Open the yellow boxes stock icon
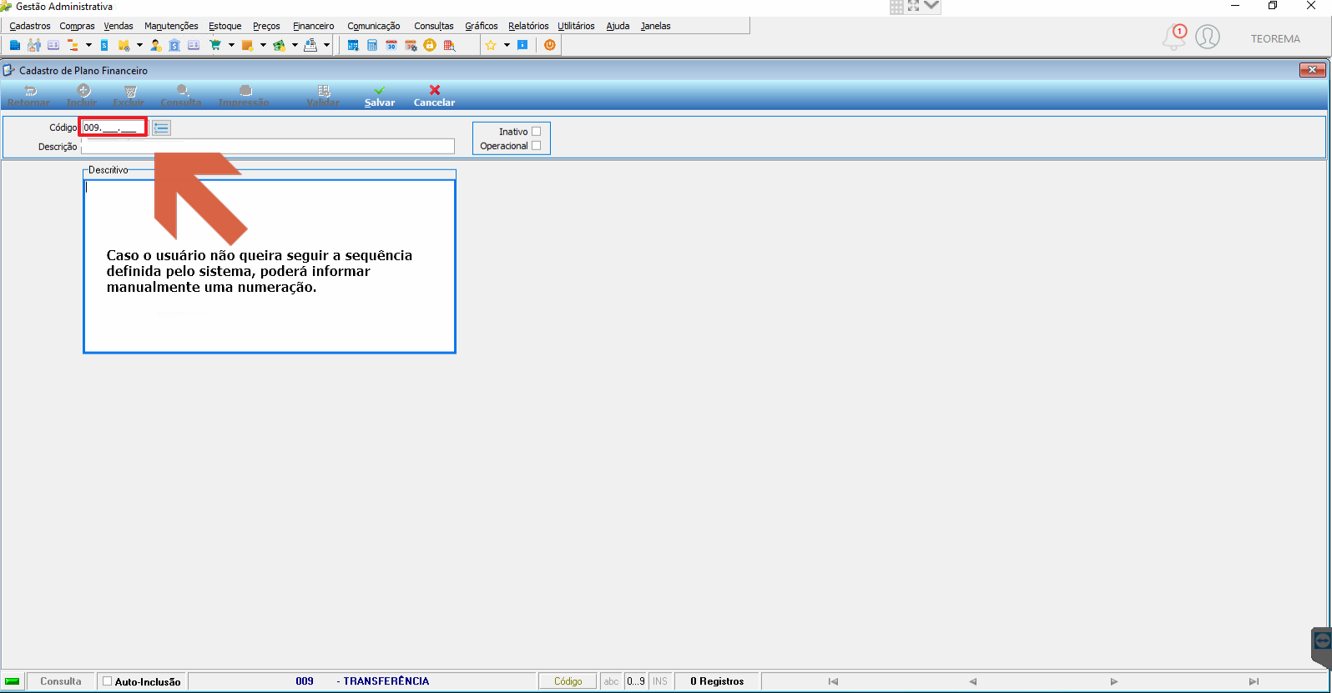 (x=124, y=45)
